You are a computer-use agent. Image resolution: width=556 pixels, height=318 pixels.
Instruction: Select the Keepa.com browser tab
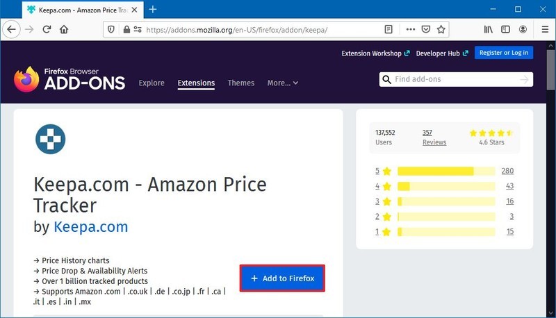click(x=83, y=10)
